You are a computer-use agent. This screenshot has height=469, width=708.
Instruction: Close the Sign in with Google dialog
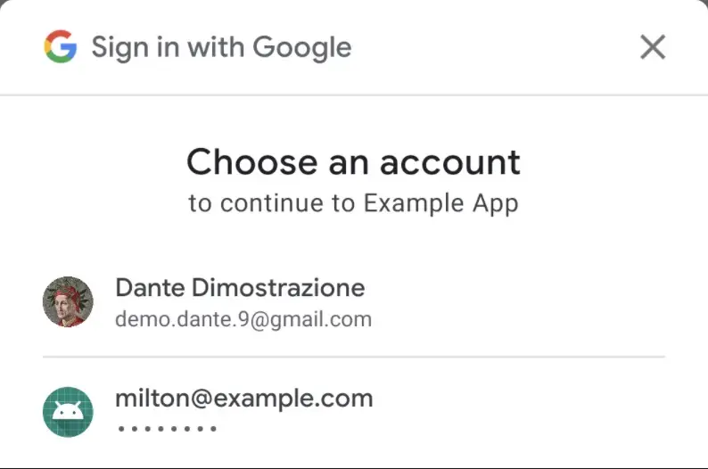click(x=653, y=47)
